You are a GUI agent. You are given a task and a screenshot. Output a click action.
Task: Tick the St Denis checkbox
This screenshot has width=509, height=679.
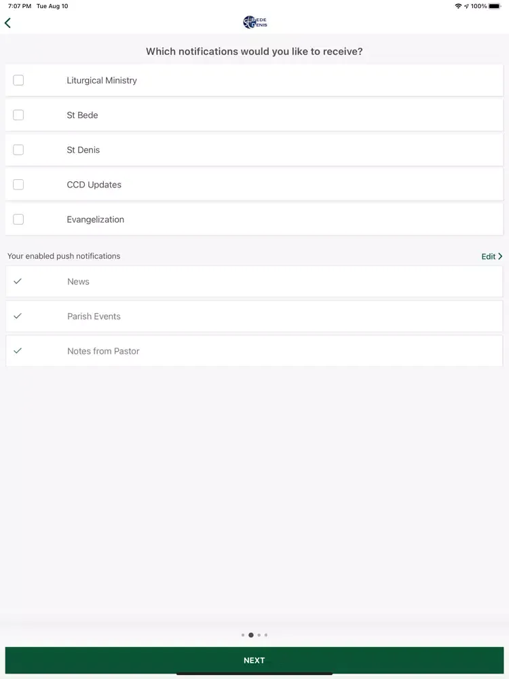pos(18,150)
